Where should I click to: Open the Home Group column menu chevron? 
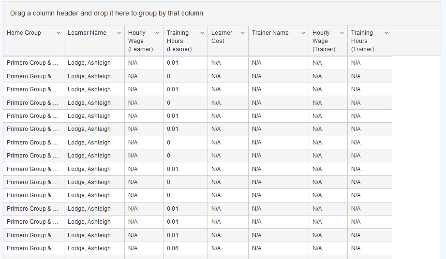click(59, 33)
